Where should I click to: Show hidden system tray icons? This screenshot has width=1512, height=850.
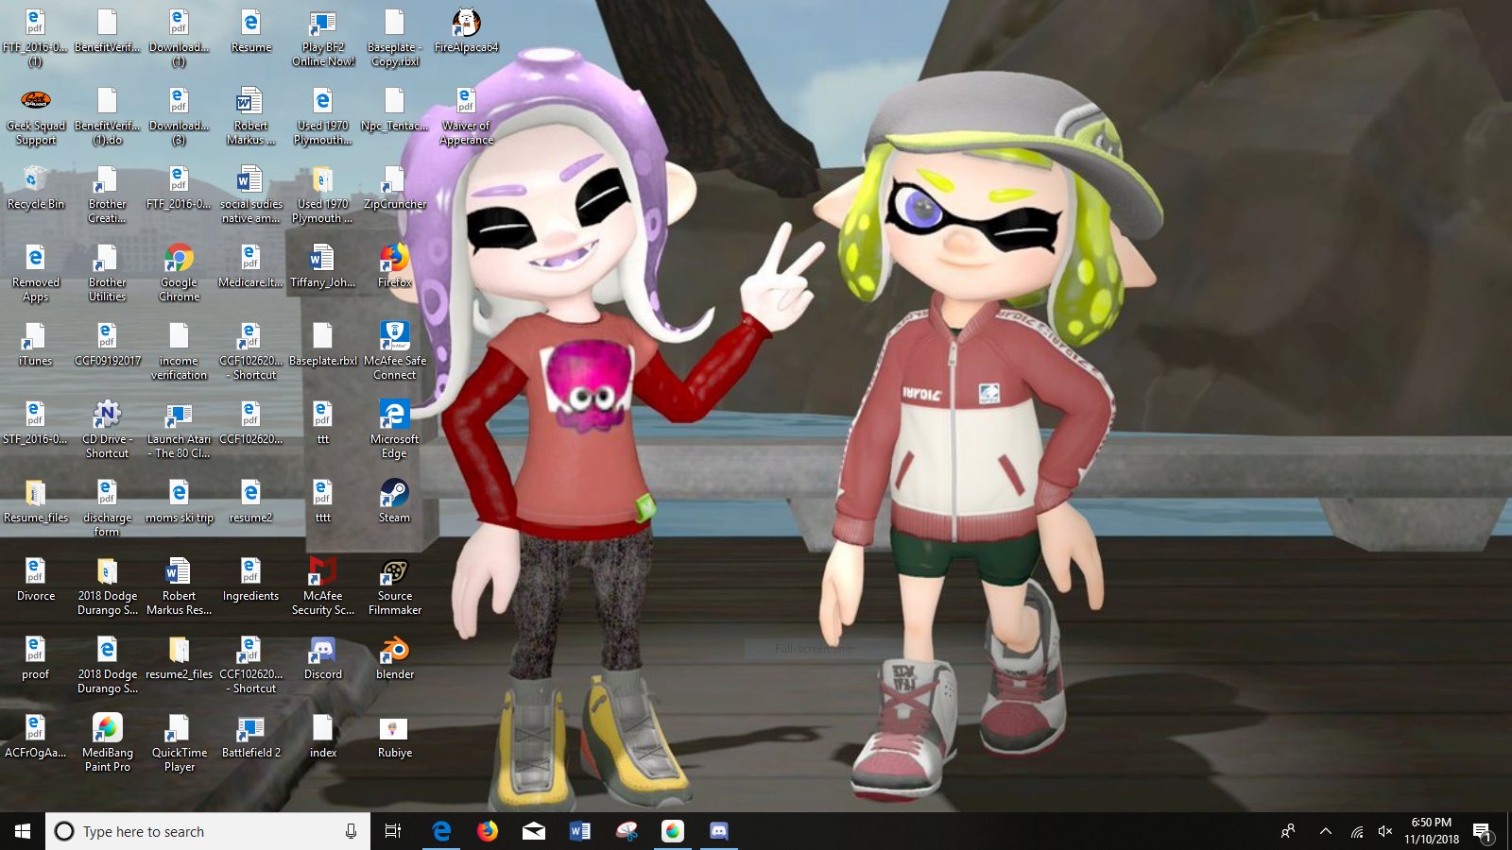tap(1325, 831)
